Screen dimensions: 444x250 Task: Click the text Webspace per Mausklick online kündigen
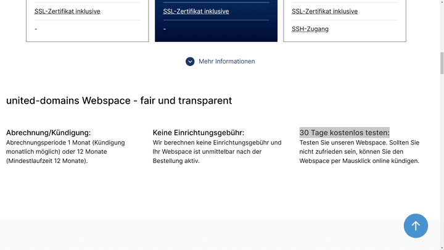pyautogui.click(x=359, y=160)
